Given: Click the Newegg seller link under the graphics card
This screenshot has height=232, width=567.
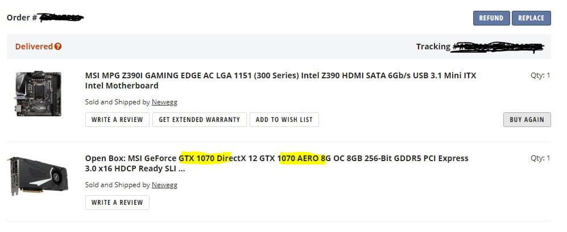Looking at the screenshot, I should 163,185.
